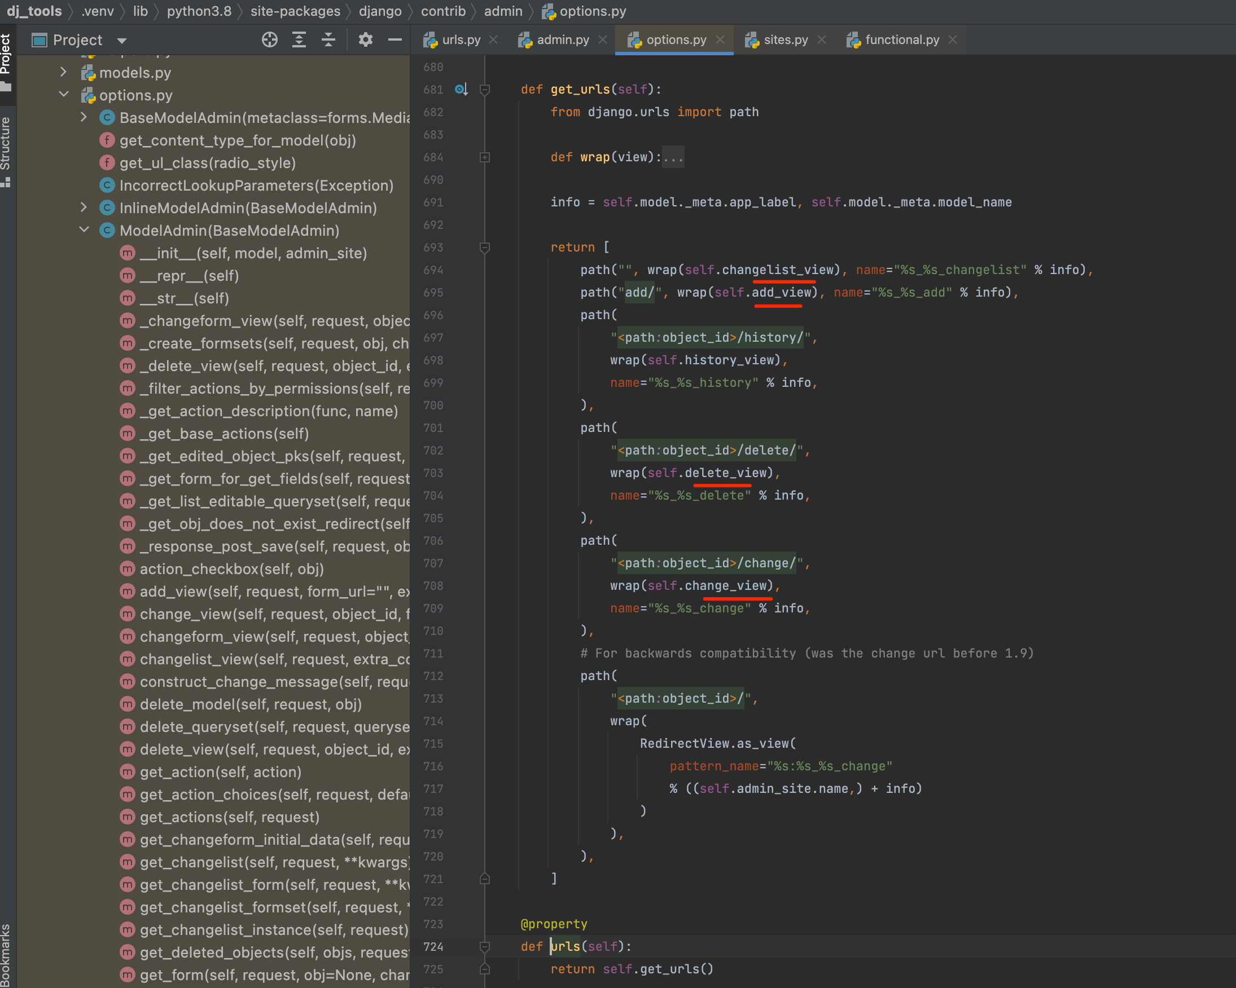
Task: Select the ModelAdmin(BaseModelAdmin) class row
Action: (x=229, y=230)
